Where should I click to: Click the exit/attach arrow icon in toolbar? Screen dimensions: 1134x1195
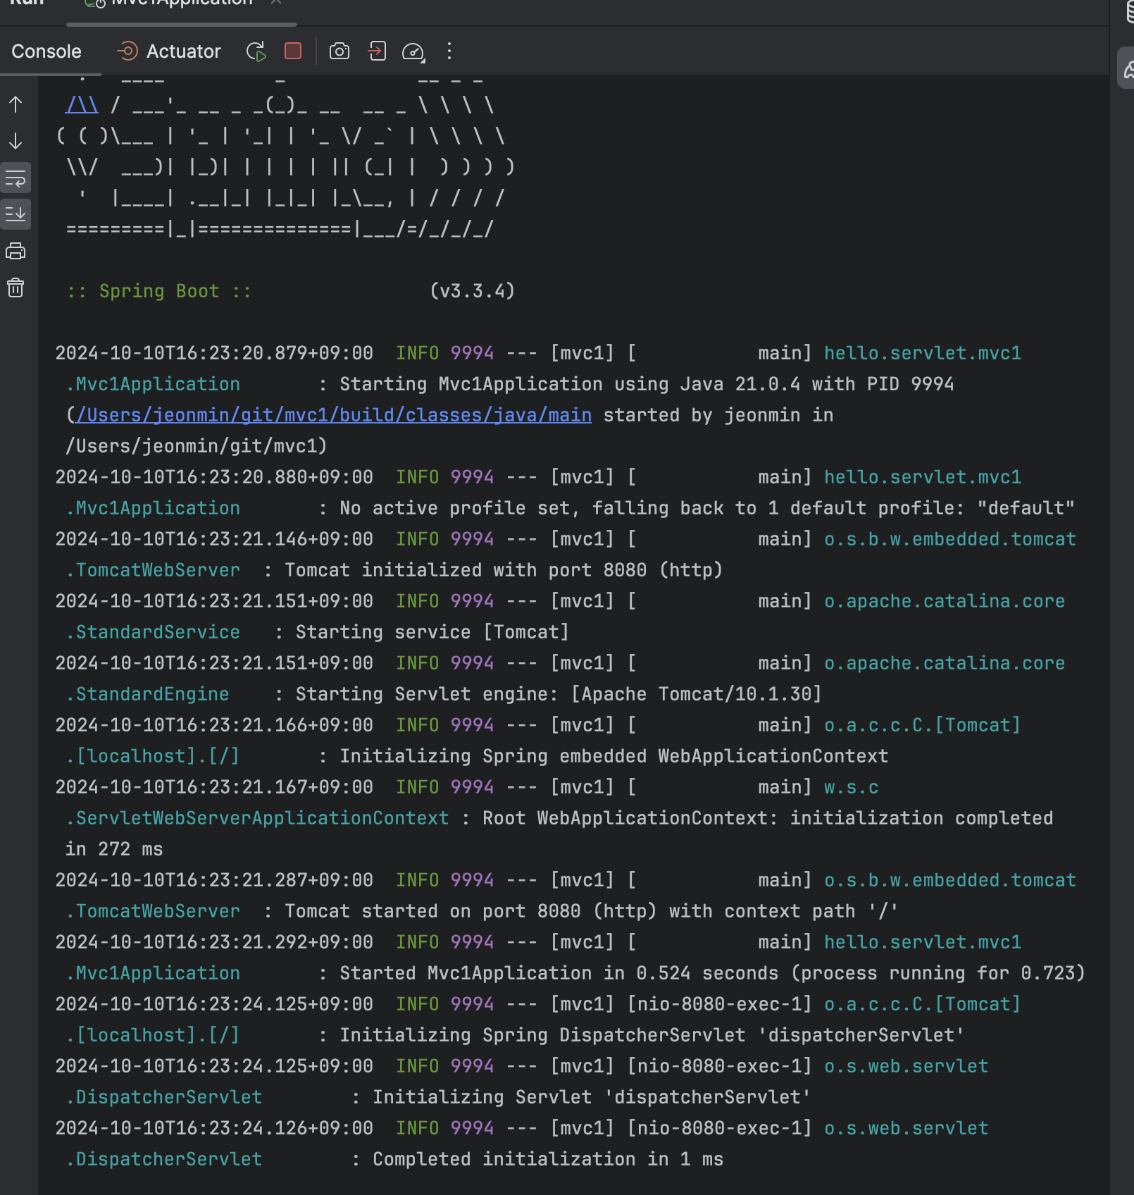[377, 51]
